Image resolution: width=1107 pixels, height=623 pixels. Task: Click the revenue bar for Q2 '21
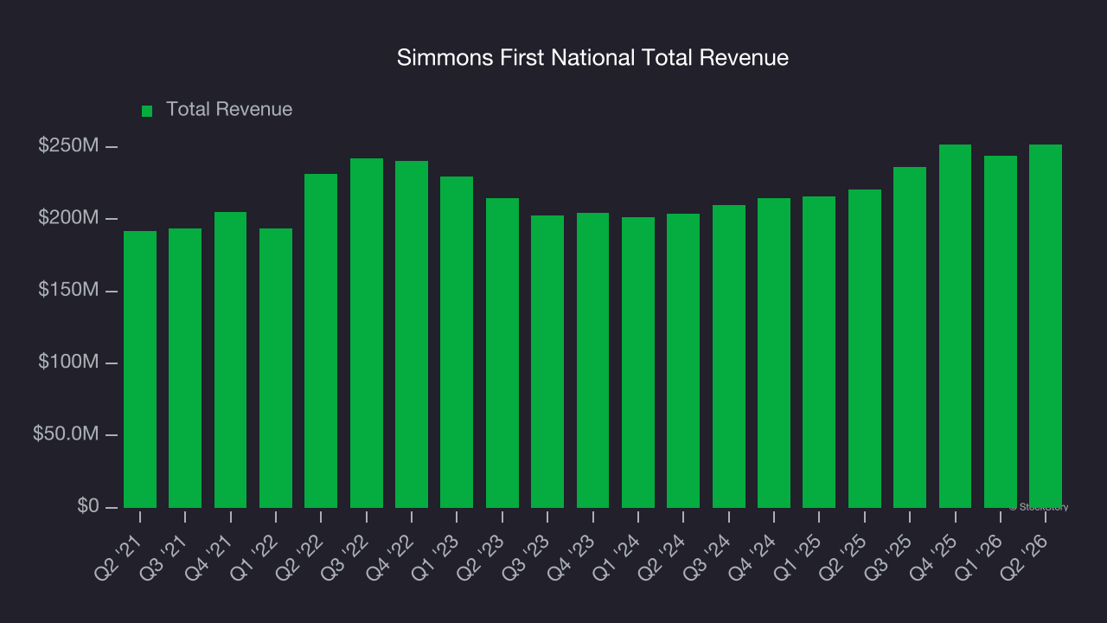pyautogui.click(x=140, y=369)
